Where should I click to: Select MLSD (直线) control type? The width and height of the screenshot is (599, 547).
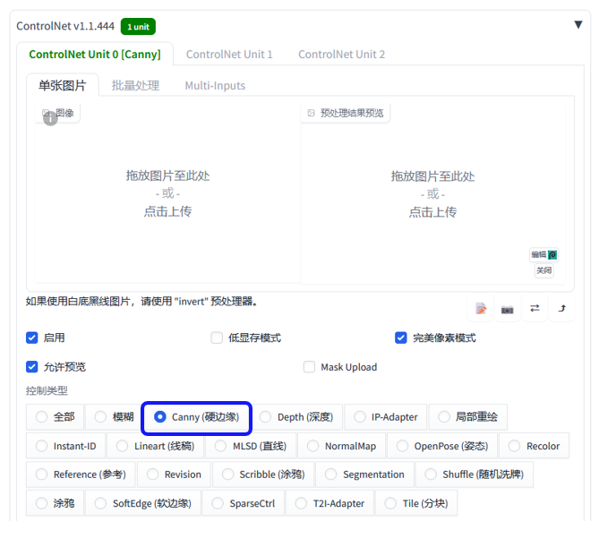pos(251,446)
